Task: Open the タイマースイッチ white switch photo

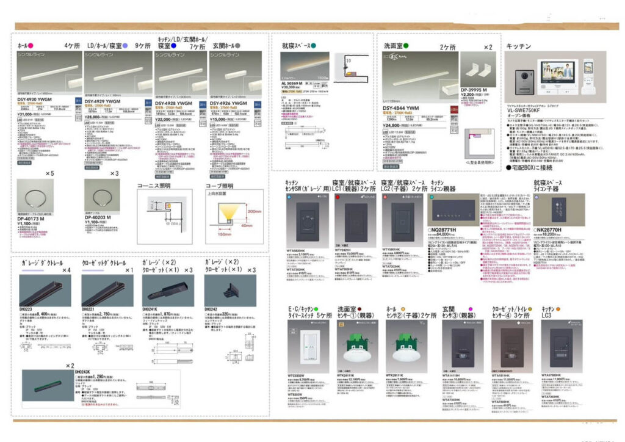Action: pyautogui.click(x=308, y=346)
